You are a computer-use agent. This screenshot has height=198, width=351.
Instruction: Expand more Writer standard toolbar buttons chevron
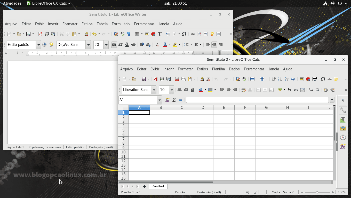231,34
